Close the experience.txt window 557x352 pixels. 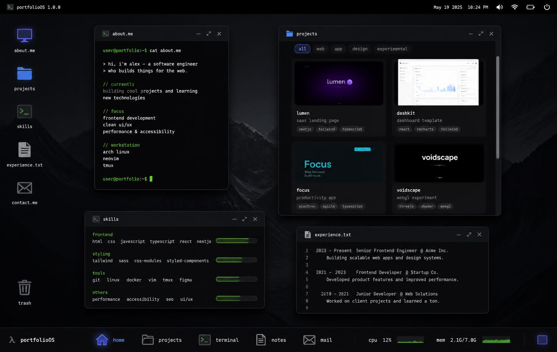tap(479, 235)
